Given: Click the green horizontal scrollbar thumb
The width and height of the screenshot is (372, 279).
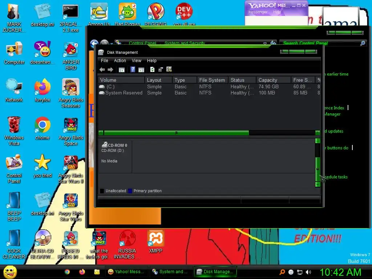Looking at the screenshot, I should pyautogui.click(x=176, y=133).
